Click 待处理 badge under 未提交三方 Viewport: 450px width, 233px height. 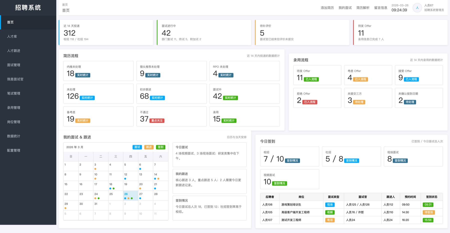pyautogui.click(x=359, y=102)
